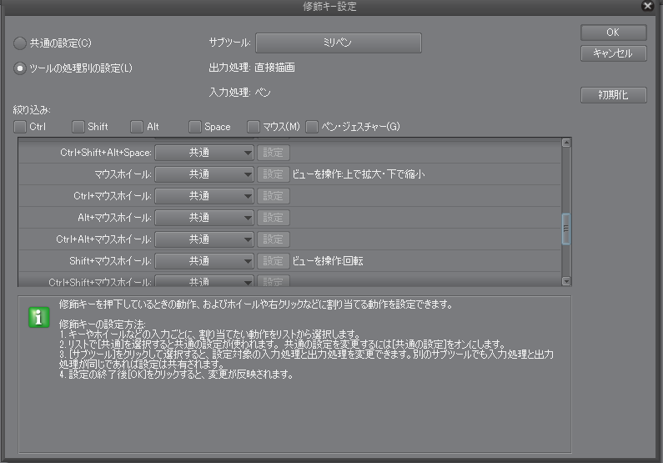The height and width of the screenshot is (463, 663).
Task: Open the マウスホイール dropdown
Action: coord(203,174)
